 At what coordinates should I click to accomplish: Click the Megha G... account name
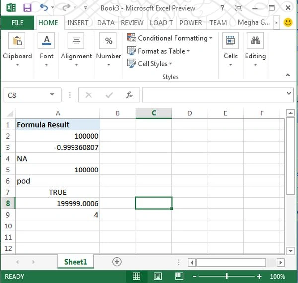(x=254, y=23)
